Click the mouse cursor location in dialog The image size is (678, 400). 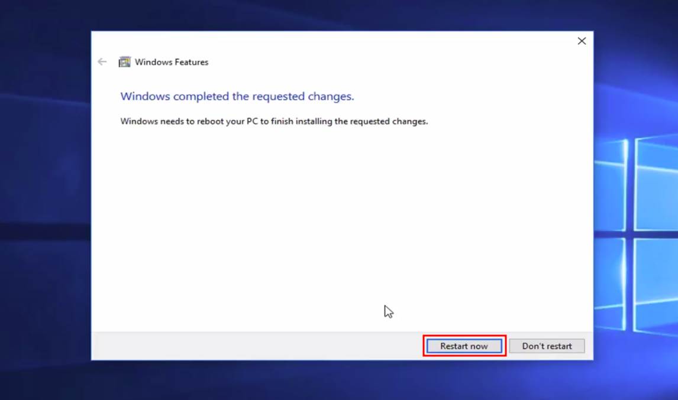click(x=389, y=311)
